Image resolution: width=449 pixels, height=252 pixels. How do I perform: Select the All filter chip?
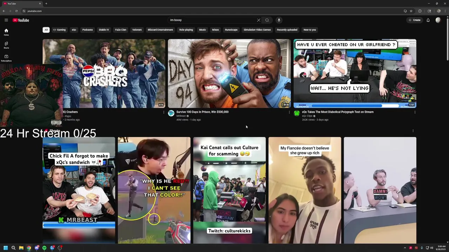click(46, 30)
